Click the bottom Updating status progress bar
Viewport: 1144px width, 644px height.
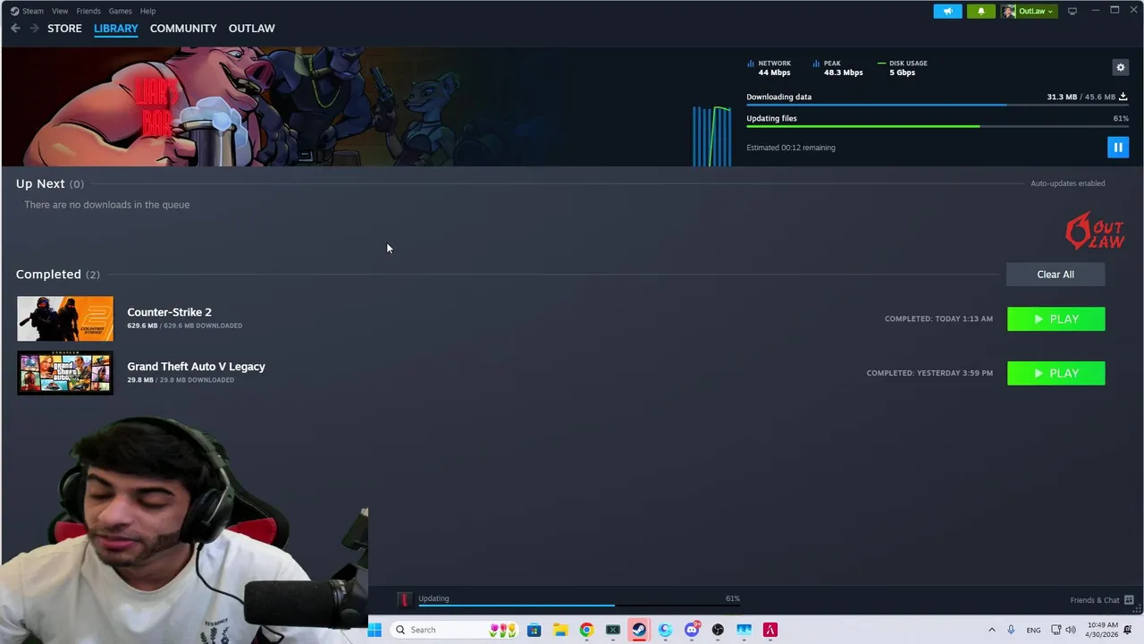[579, 606]
